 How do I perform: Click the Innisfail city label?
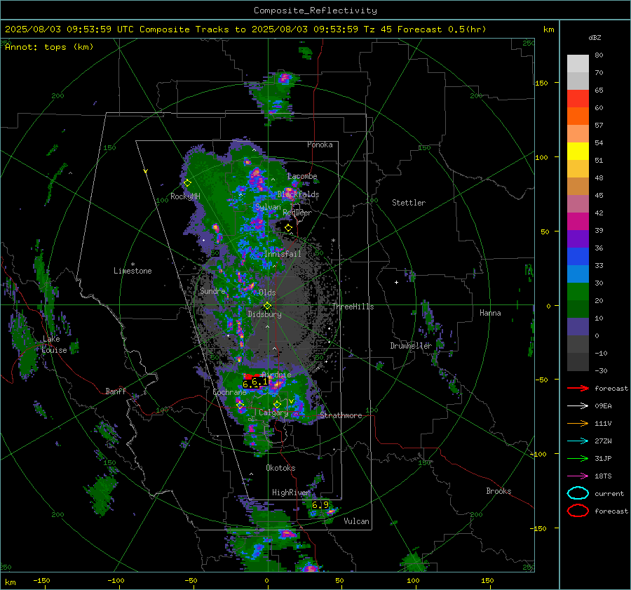pos(283,254)
